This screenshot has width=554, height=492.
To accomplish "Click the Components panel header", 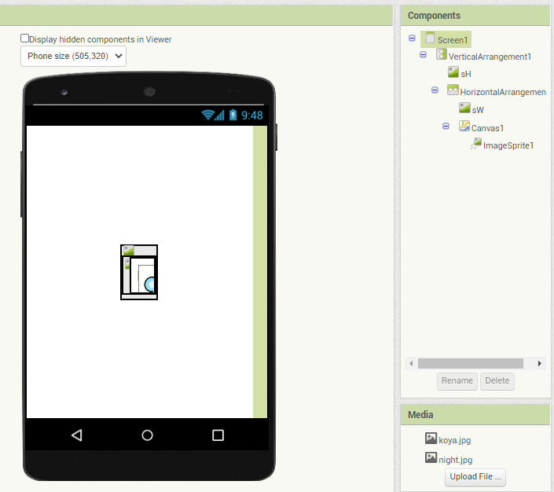I will click(475, 16).
